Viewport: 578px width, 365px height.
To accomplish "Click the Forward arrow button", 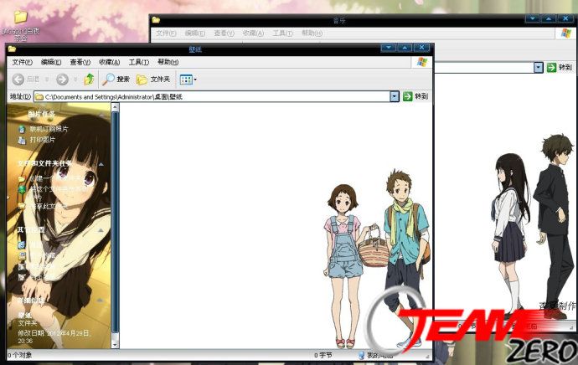I will [x=62, y=80].
